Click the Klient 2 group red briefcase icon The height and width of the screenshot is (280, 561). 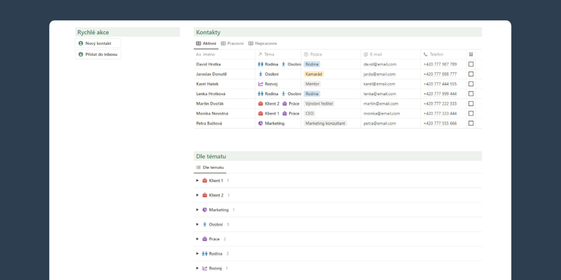tap(205, 195)
